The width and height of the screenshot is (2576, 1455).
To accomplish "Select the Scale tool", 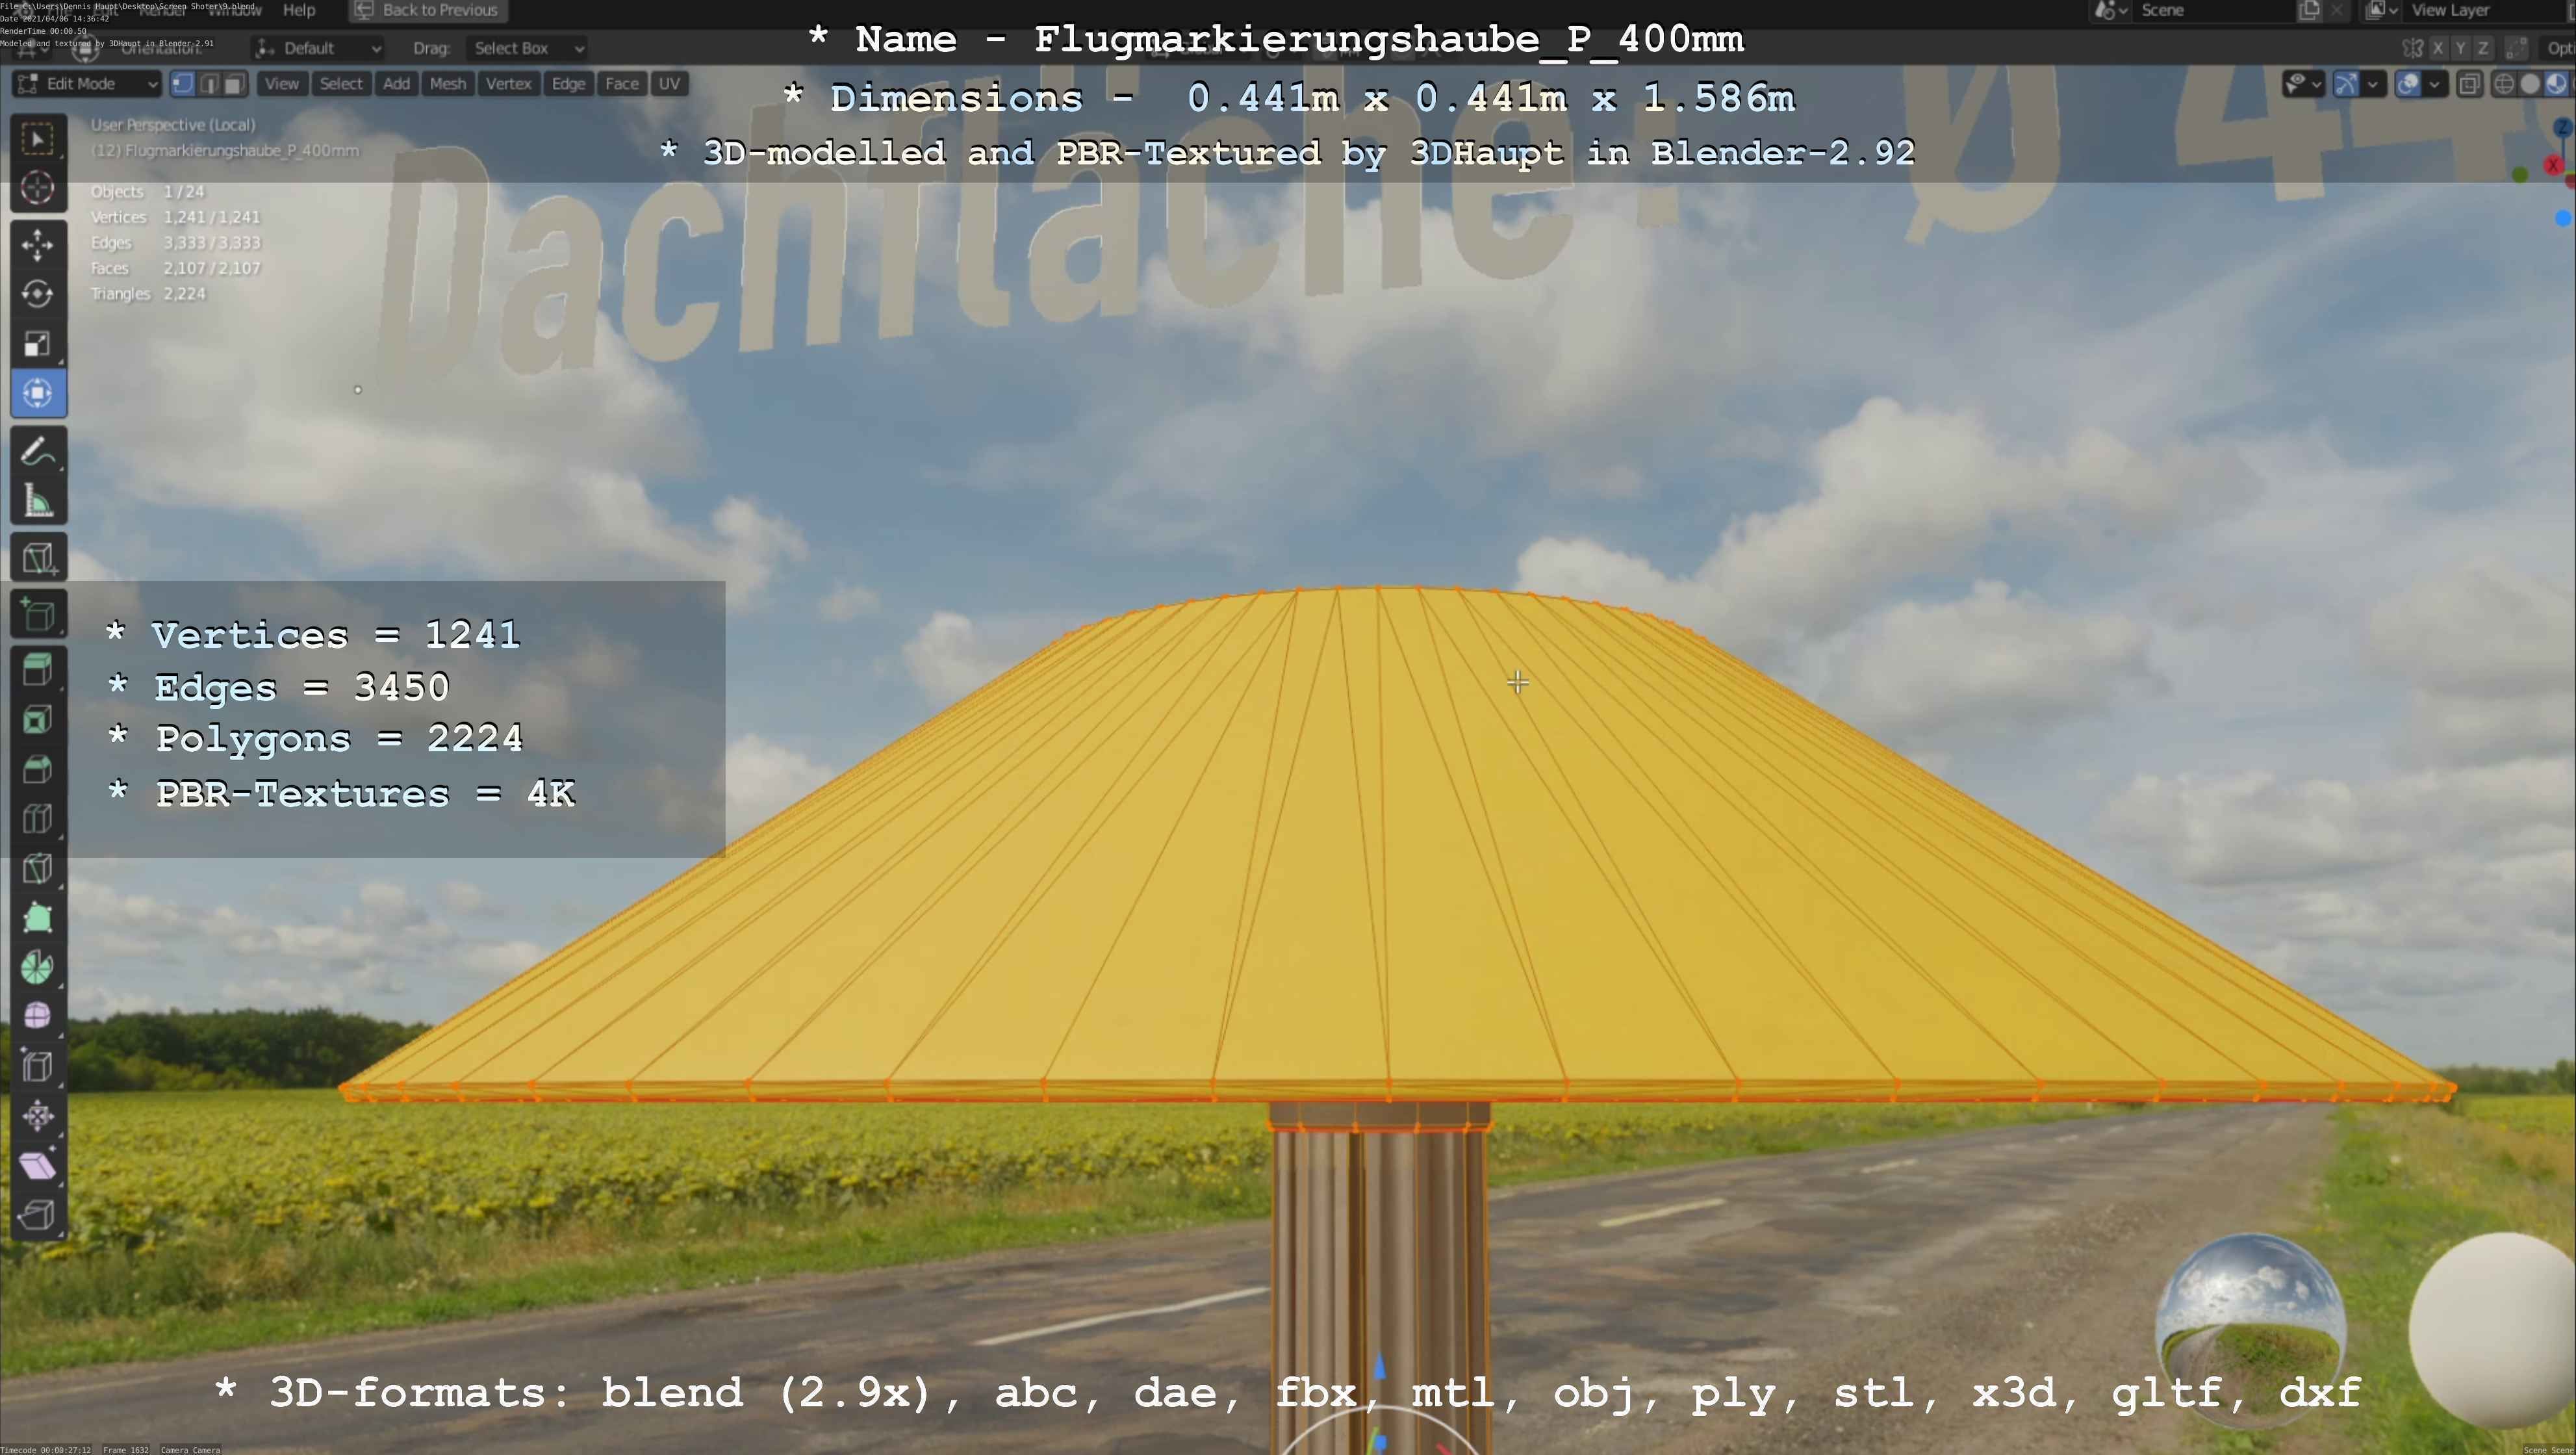I will click(x=38, y=344).
